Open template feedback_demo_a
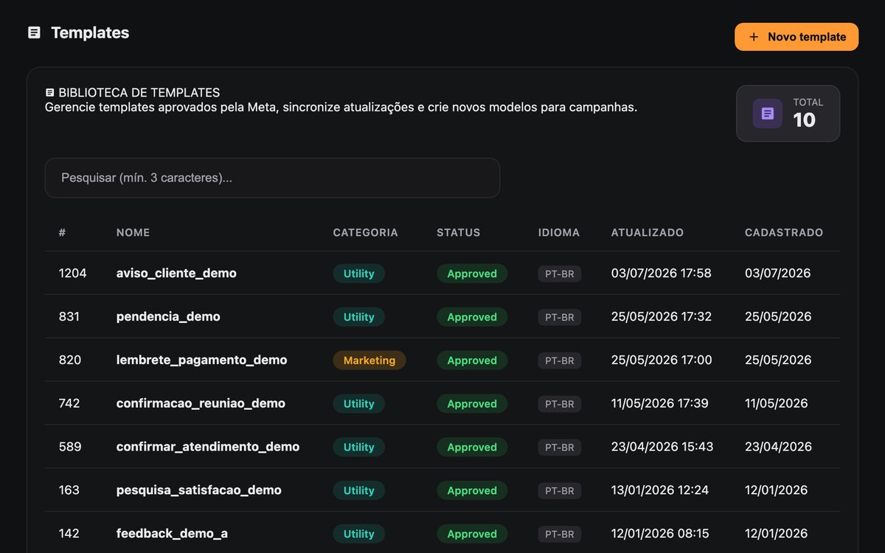This screenshot has width=885, height=553. [x=172, y=533]
